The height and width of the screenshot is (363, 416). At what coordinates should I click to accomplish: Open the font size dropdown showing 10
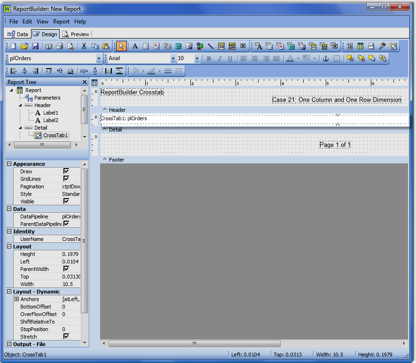[x=197, y=58]
